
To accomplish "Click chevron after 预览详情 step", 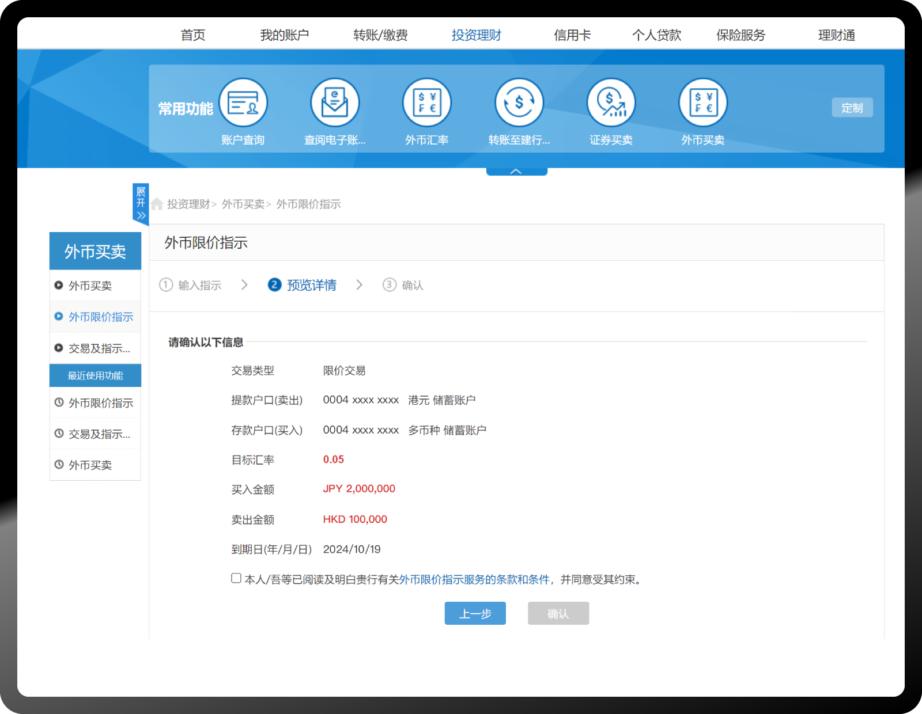I will [360, 284].
